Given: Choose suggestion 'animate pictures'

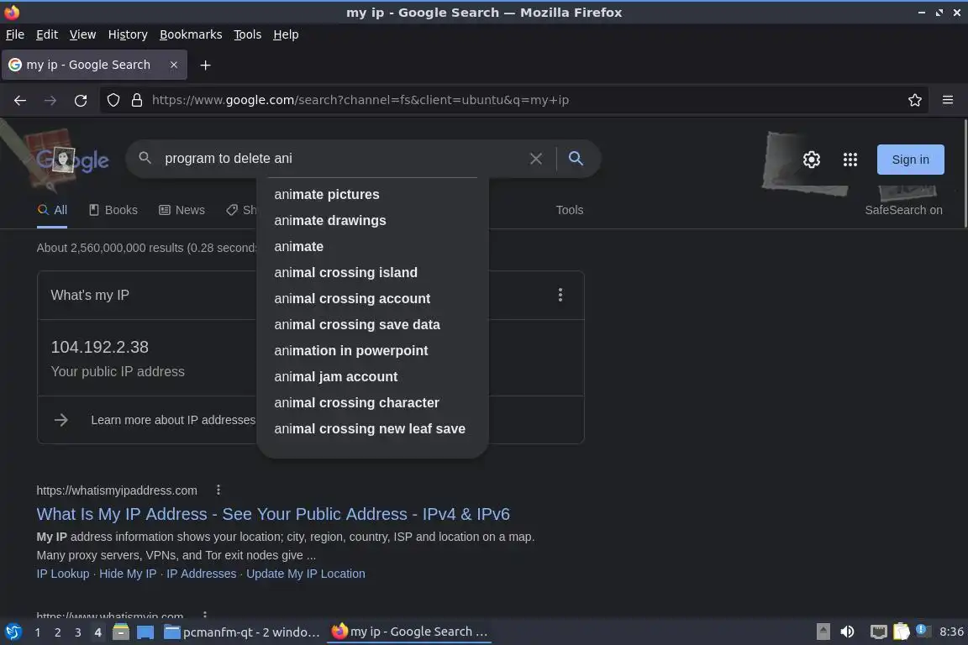Looking at the screenshot, I should pyautogui.click(x=372, y=195).
